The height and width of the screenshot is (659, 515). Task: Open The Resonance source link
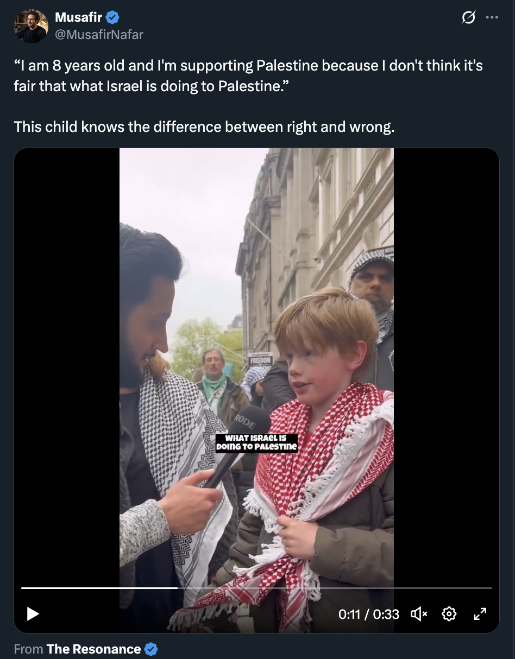click(93, 649)
